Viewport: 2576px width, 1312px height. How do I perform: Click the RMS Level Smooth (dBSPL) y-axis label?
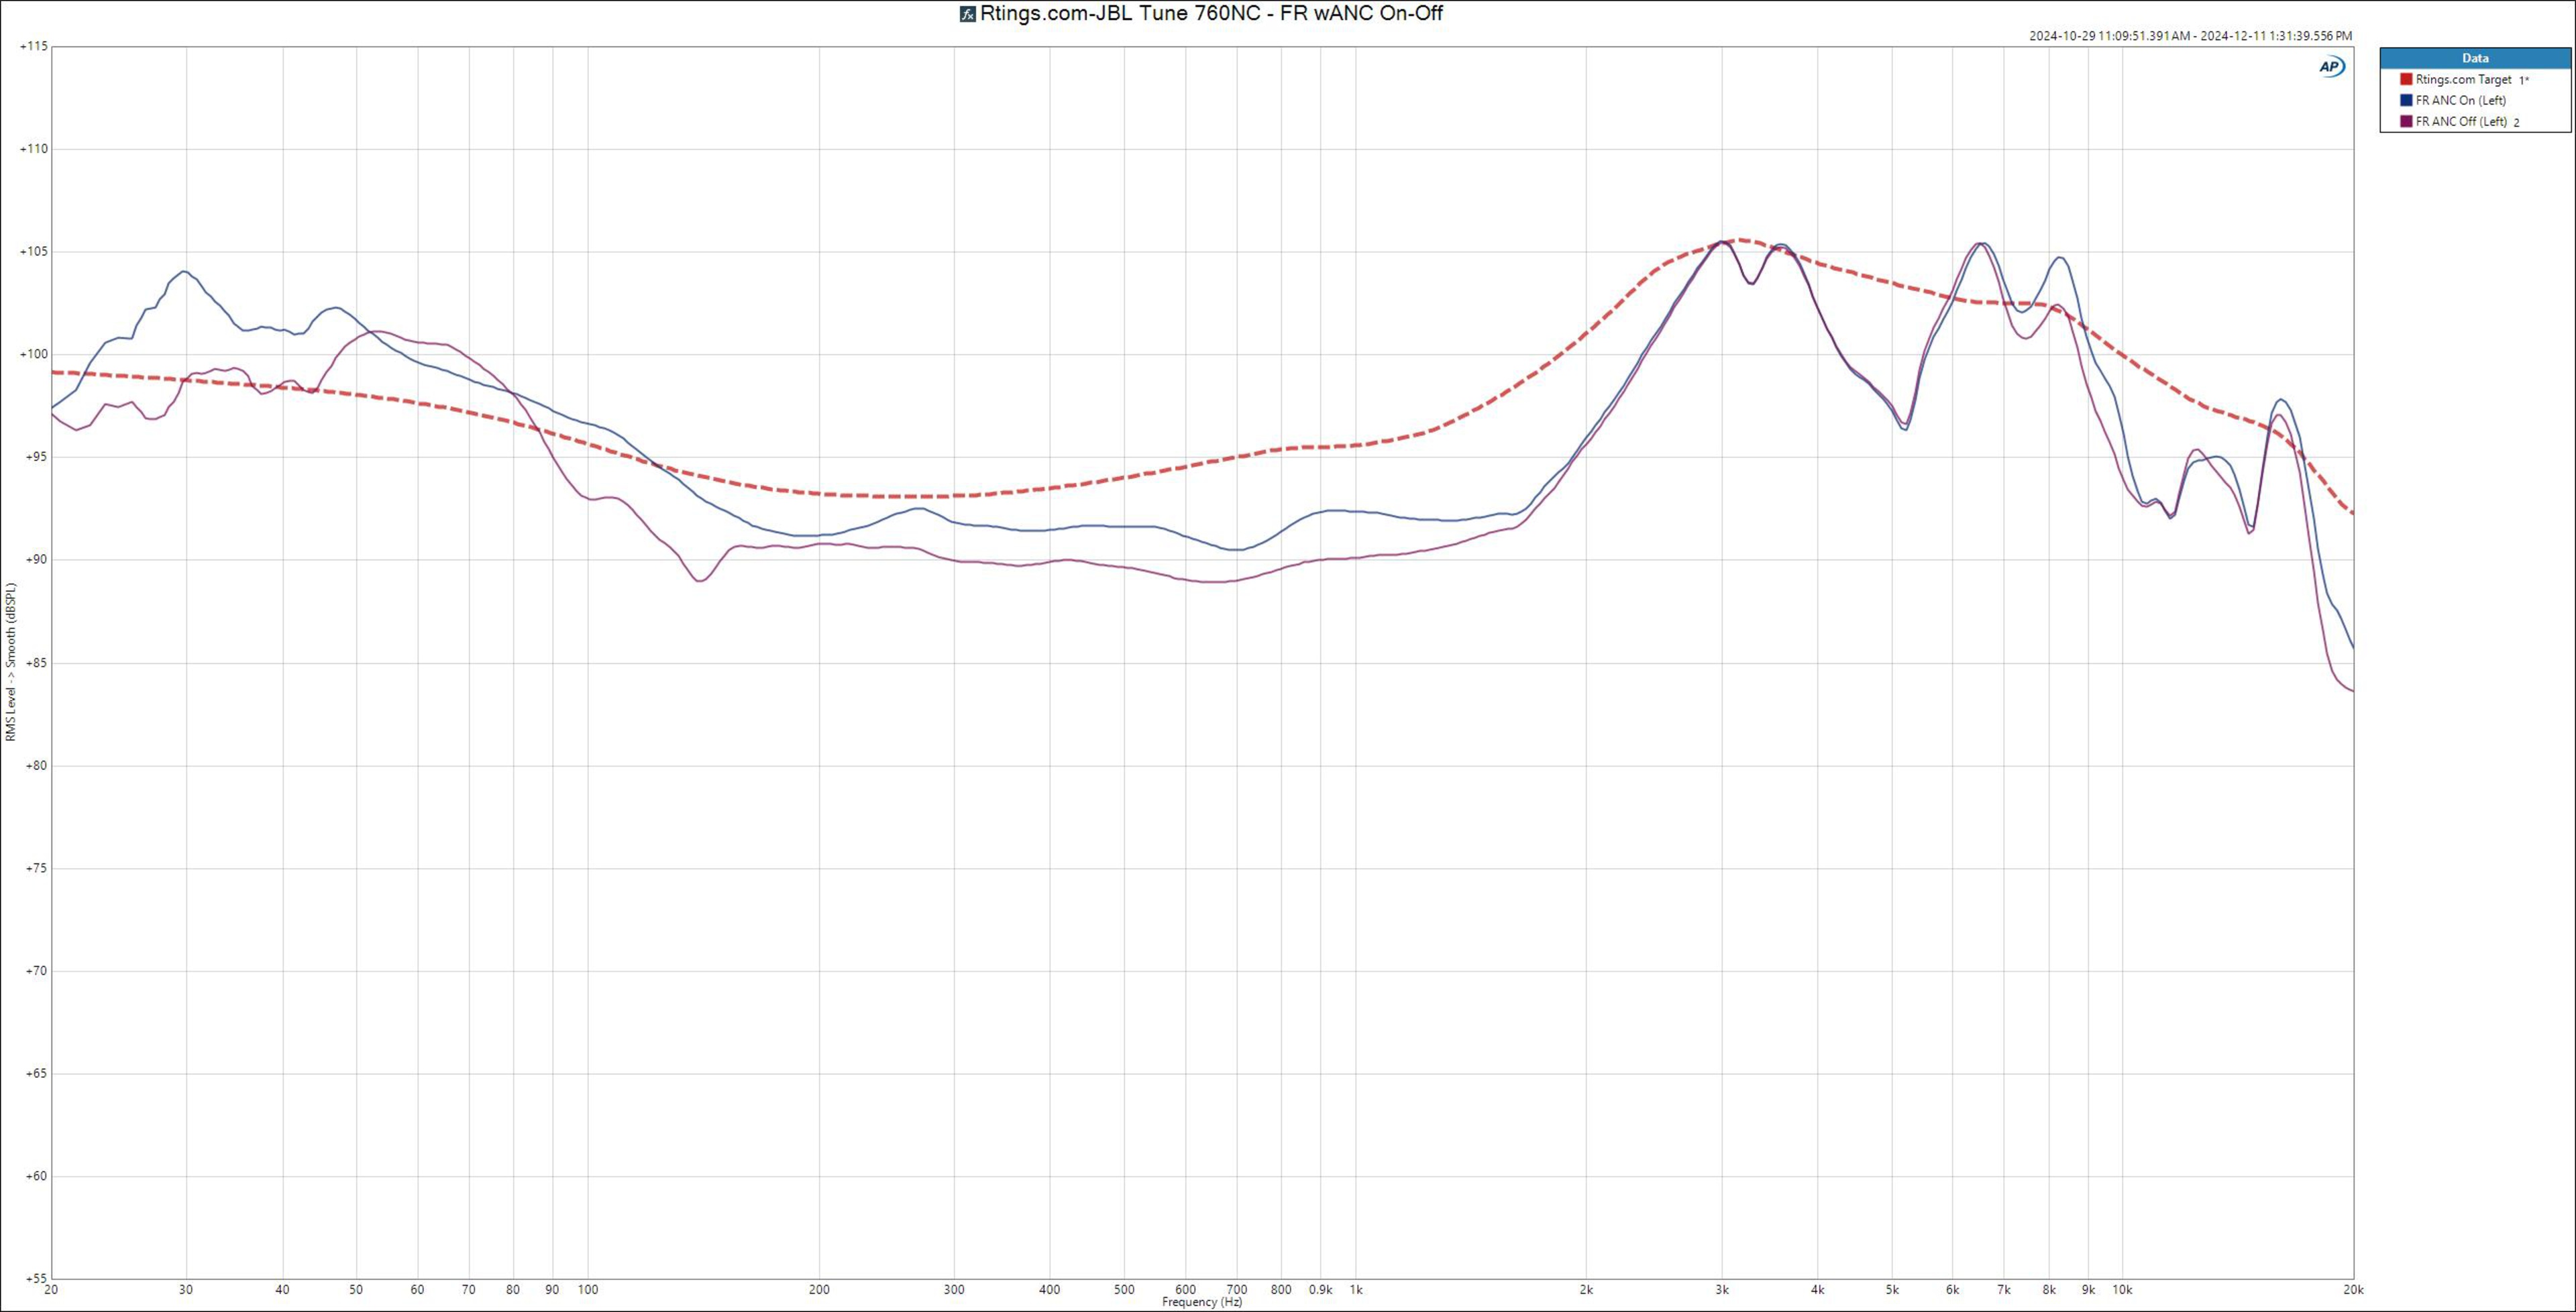[11, 662]
